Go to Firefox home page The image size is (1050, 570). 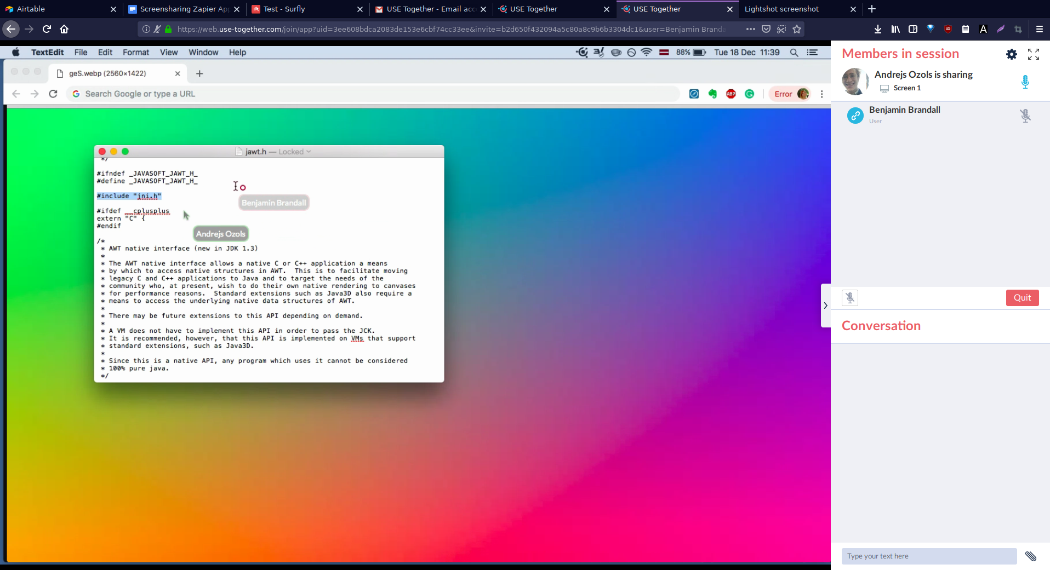64,29
